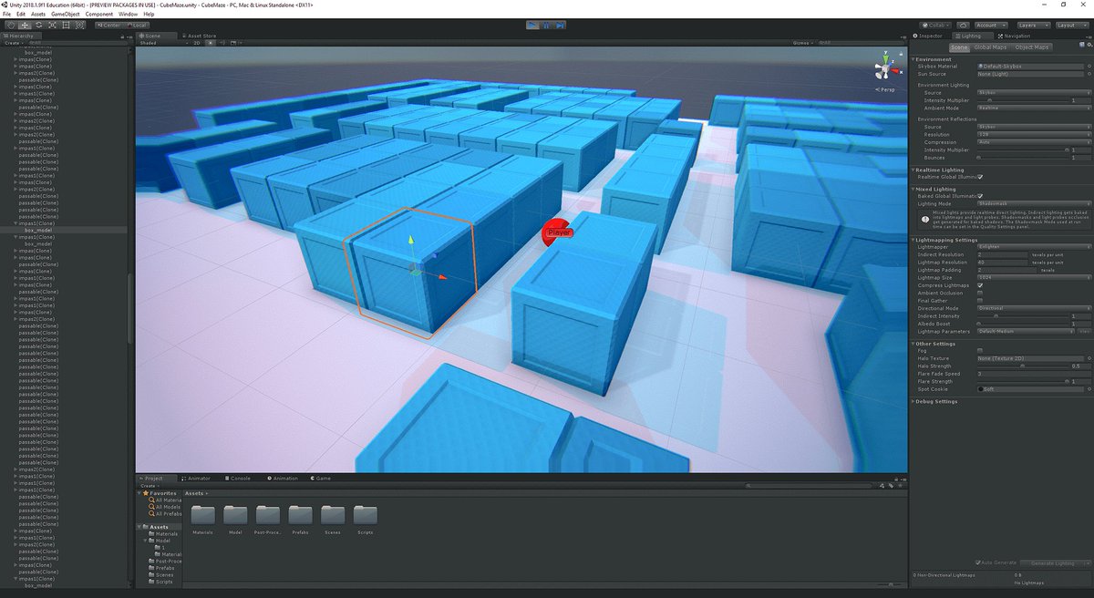Image resolution: width=1094 pixels, height=598 pixels.
Task: Open the Window menu
Action: (x=129, y=15)
